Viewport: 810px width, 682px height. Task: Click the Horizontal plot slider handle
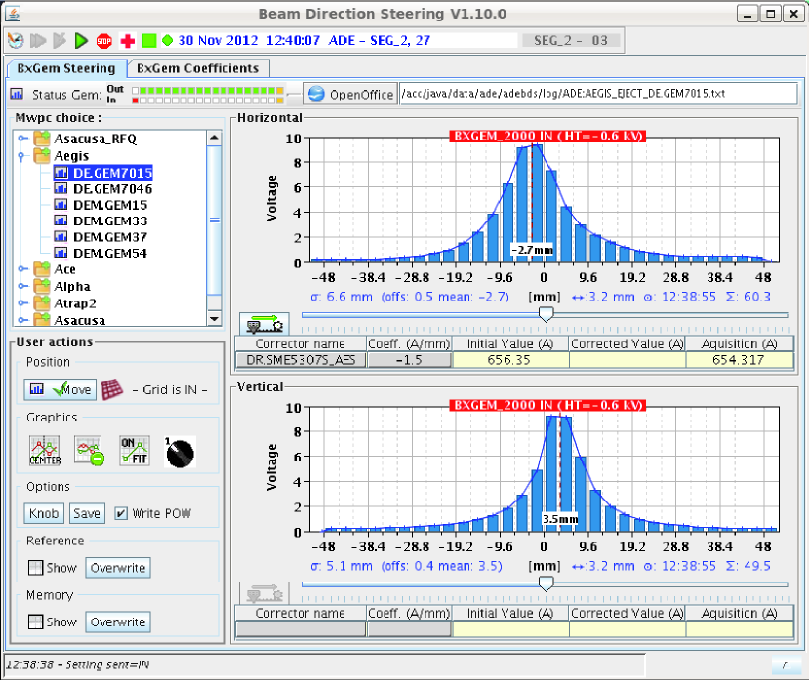(547, 314)
